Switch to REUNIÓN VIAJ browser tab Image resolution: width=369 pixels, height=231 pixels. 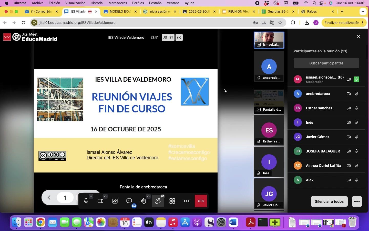[x=239, y=12]
